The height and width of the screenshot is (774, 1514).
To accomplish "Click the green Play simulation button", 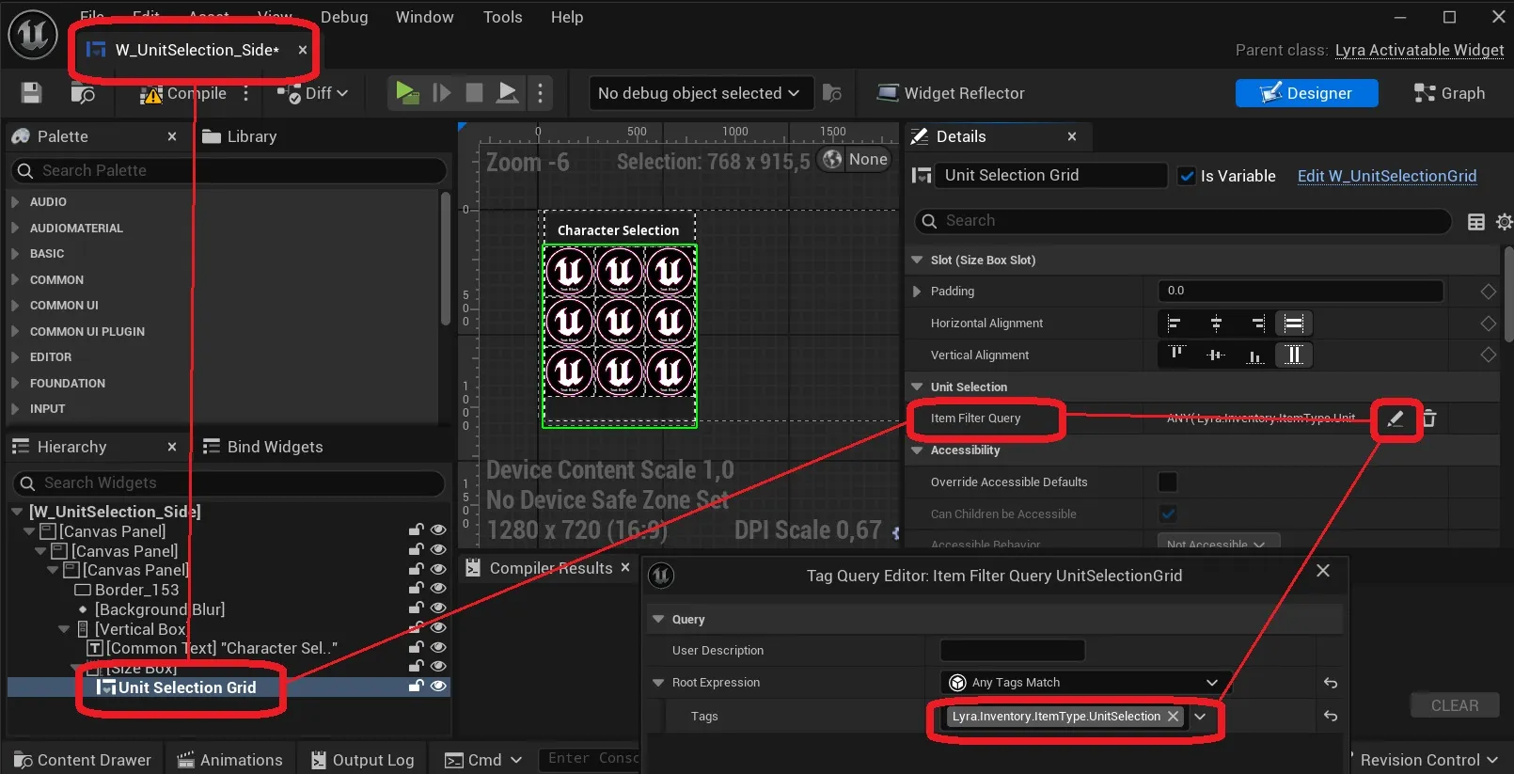I will 407,92.
